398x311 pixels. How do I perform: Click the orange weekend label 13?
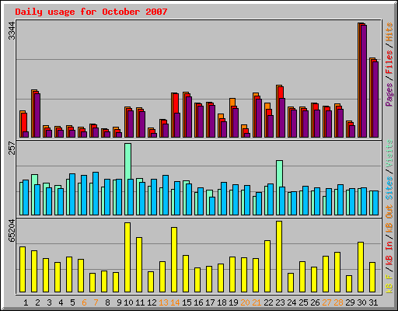tap(163, 302)
